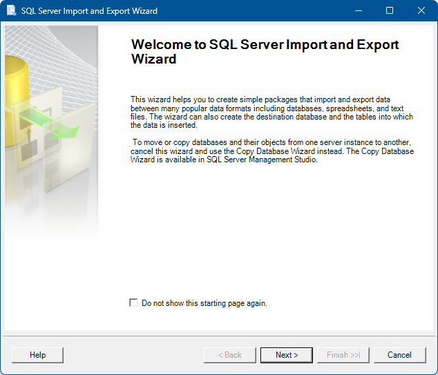
Task: Open the Help button
Action: click(38, 355)
